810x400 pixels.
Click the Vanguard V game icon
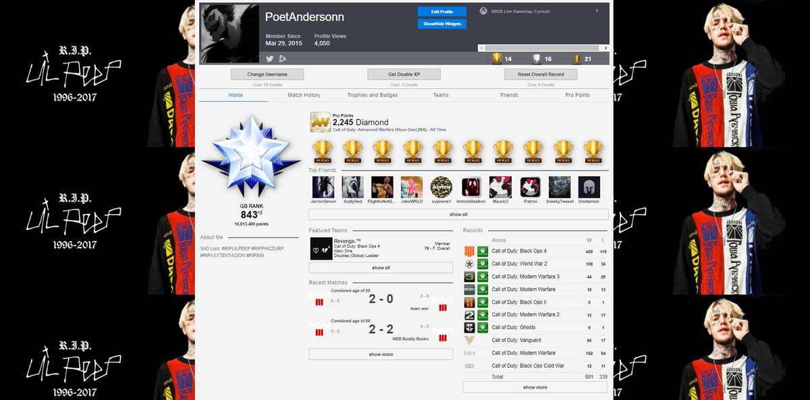(470, 340)
